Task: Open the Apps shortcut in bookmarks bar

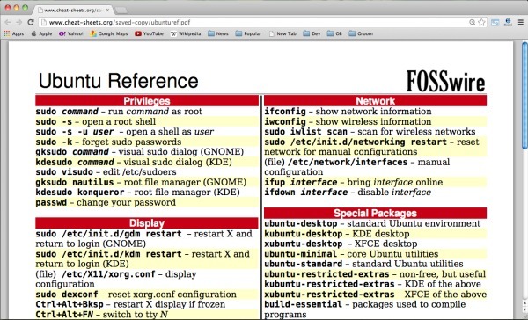Action: pos(14,33)
